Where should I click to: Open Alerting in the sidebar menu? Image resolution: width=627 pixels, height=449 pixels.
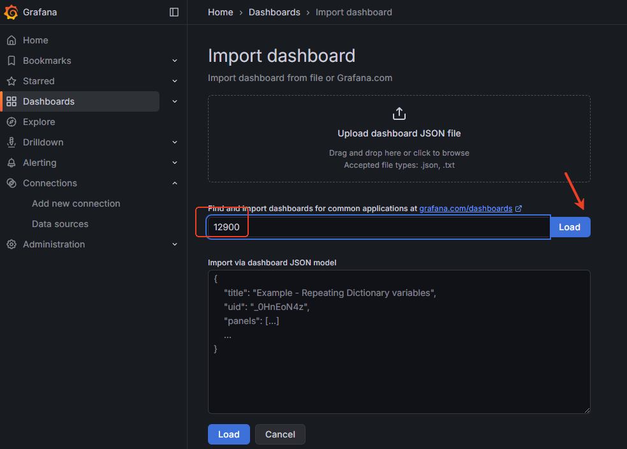pyautogui.click(x=40, y=163)
